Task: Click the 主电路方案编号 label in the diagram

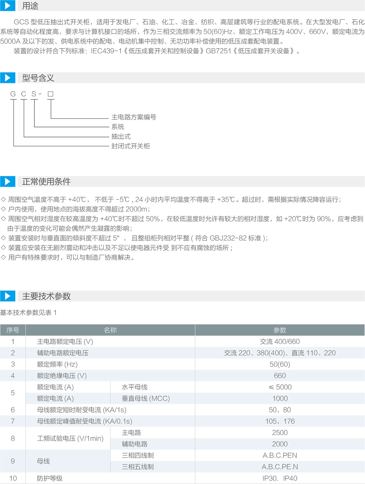Action: pos(134,117)
